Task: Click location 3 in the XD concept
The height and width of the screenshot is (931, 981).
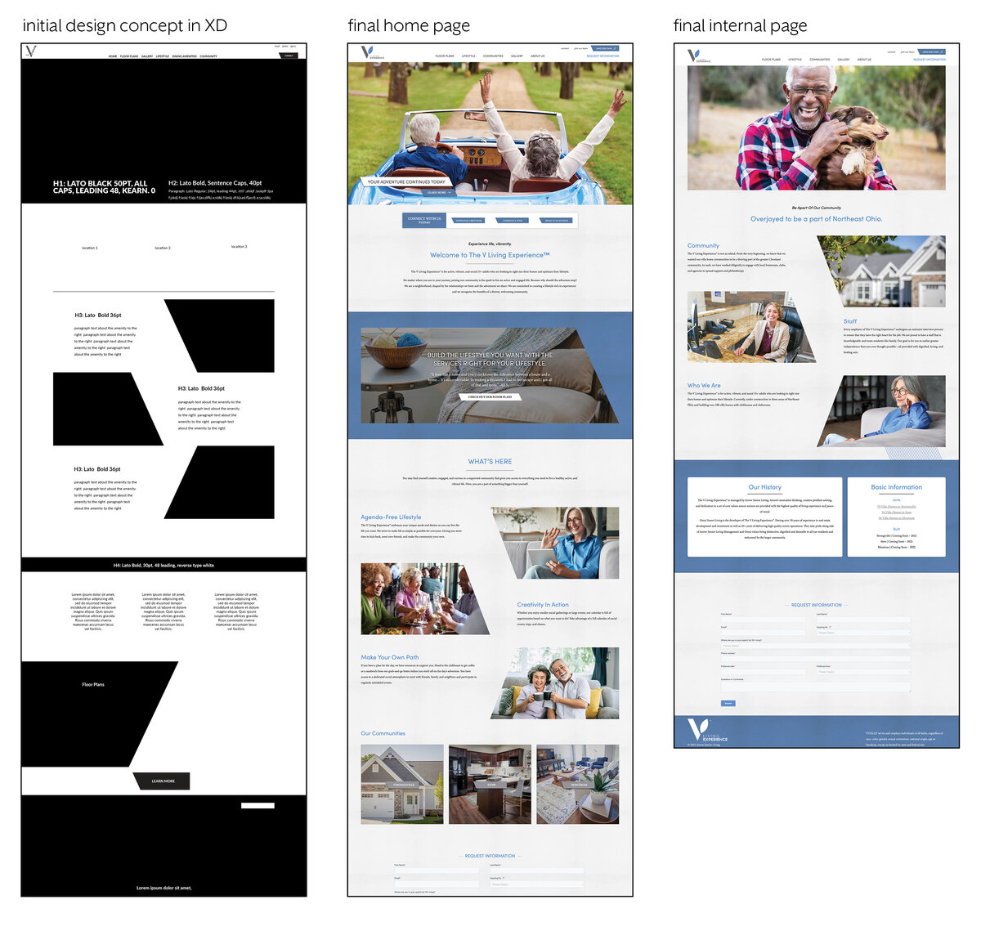Action: pyautogui.click(x=239, y=247)
